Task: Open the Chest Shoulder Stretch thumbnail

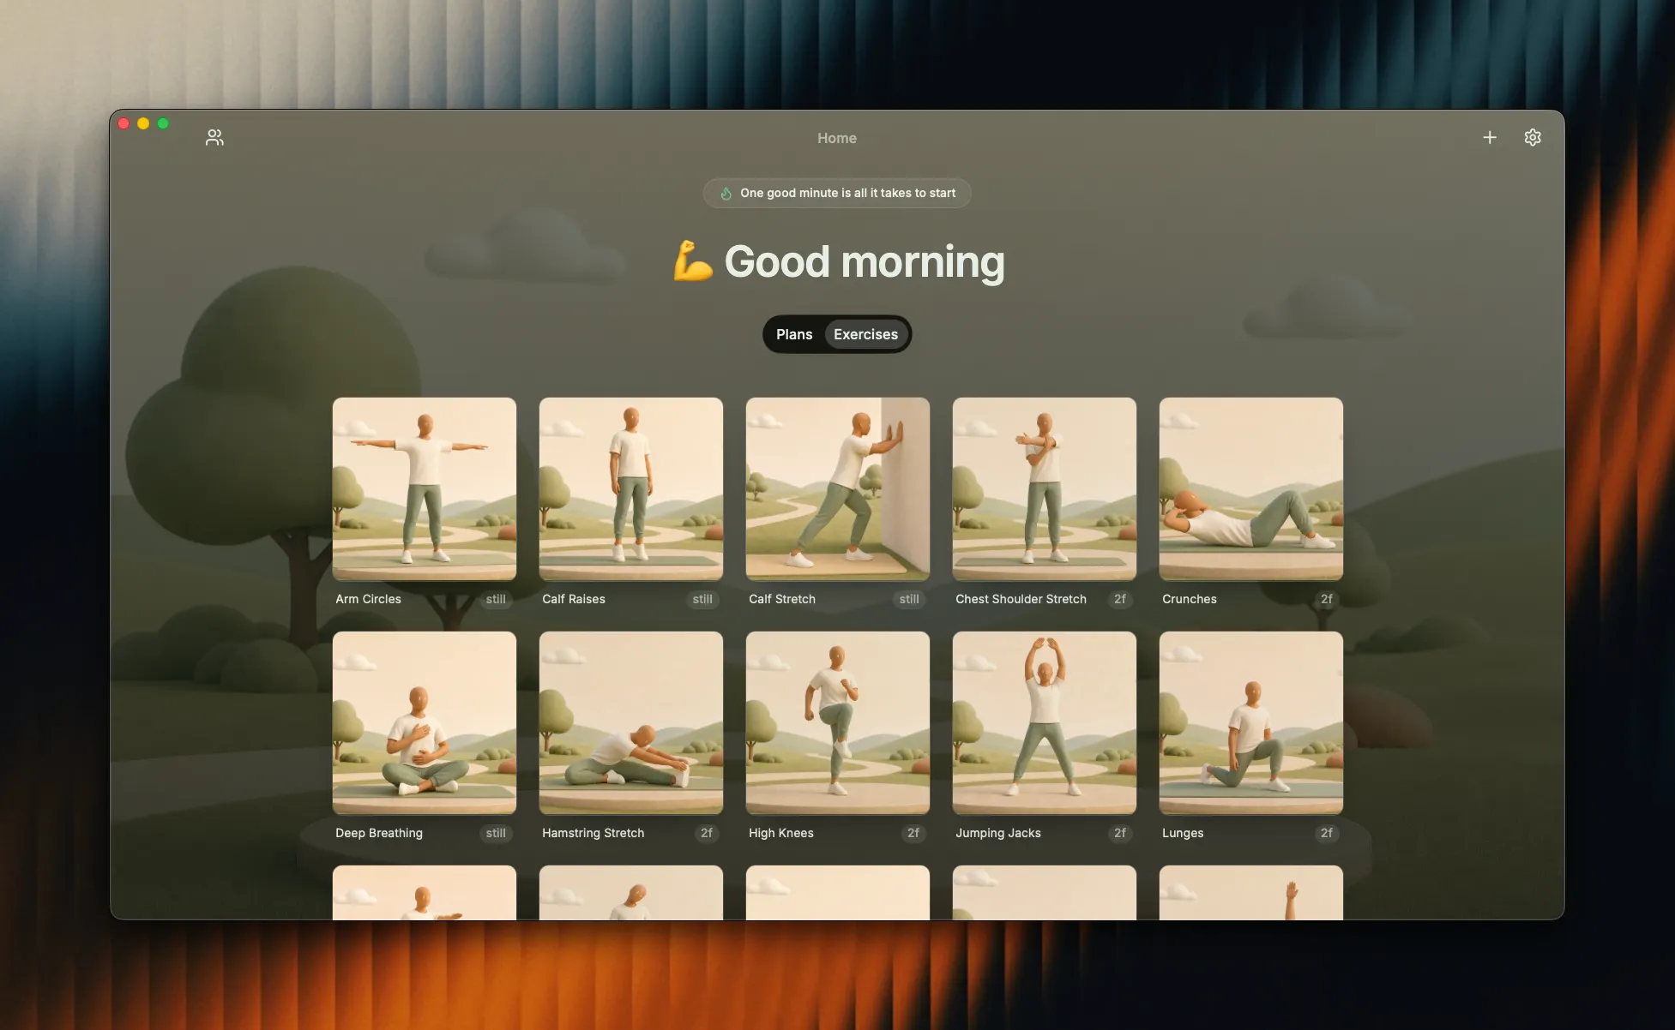Action: point(1045,488)
